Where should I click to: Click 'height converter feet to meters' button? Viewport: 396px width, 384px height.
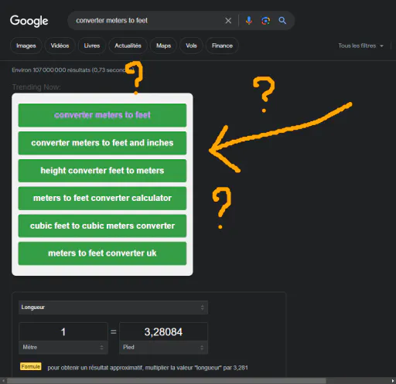tap(102, 171)
